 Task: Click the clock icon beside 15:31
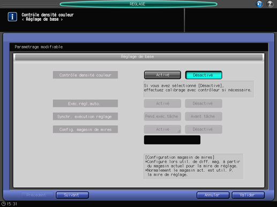click(4, 204)
